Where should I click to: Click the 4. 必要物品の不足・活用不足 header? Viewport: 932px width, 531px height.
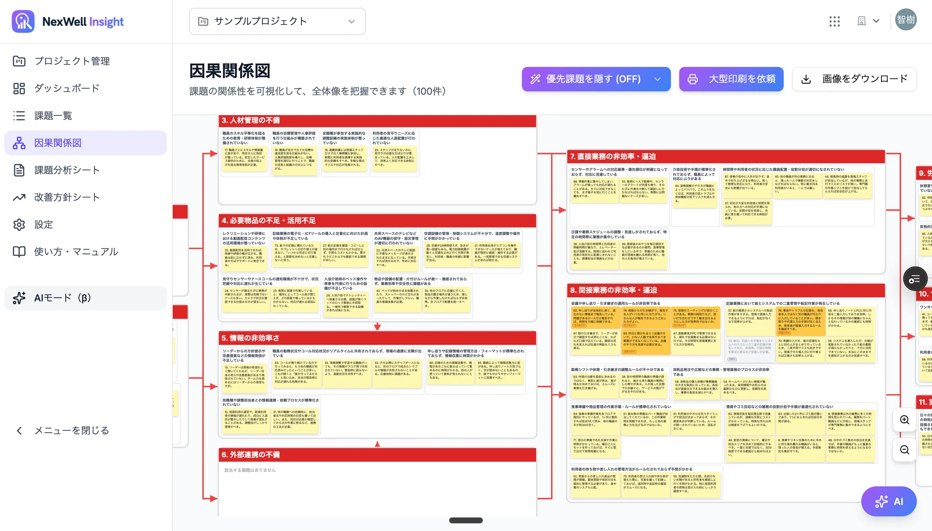pos(377,221)
